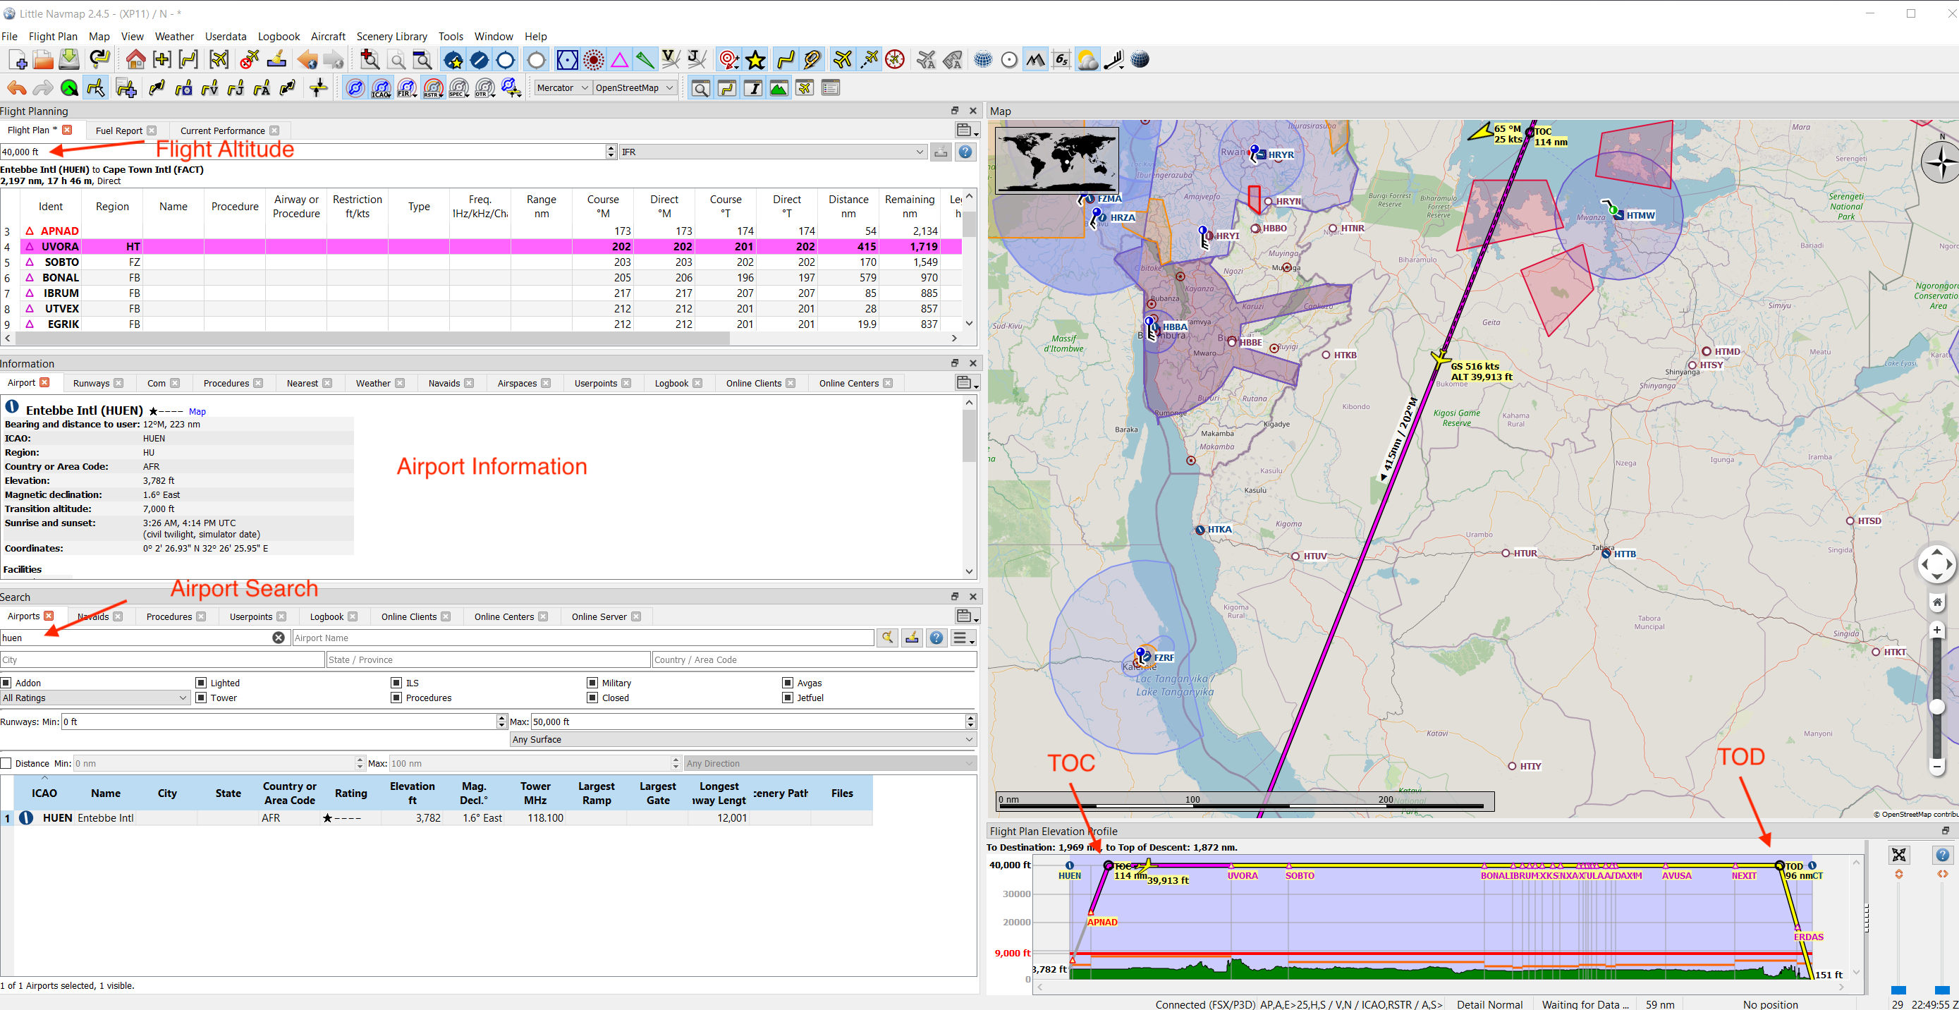This screenshot has height=1010, width=1959.
Task: Clear the huen search text
Action: (279, 638)
